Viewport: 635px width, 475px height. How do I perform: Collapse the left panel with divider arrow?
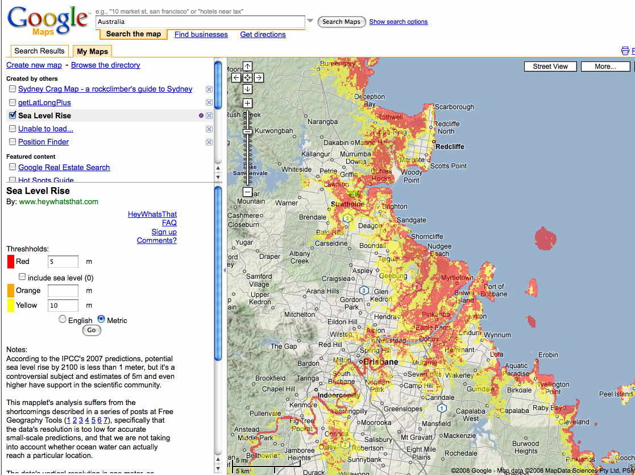[224, 271]
